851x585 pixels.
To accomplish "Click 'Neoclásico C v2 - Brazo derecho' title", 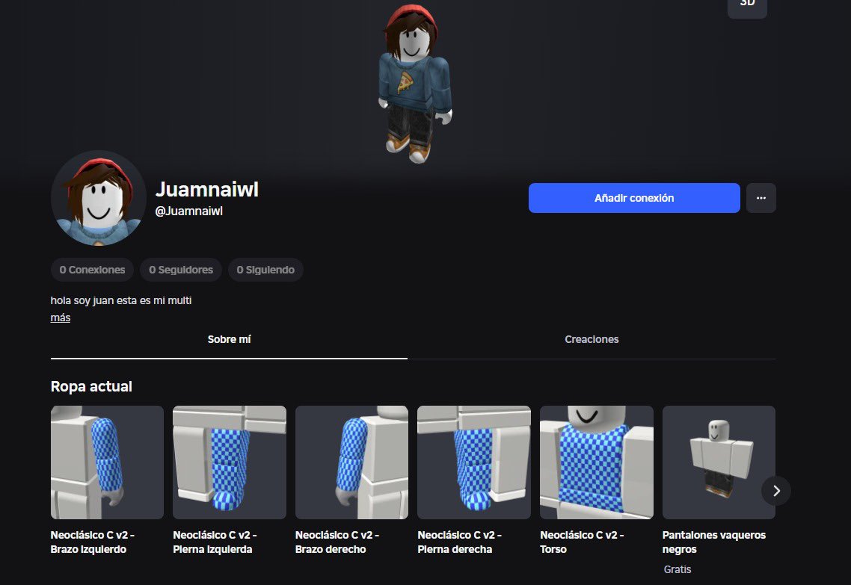I will click(337, 542).
